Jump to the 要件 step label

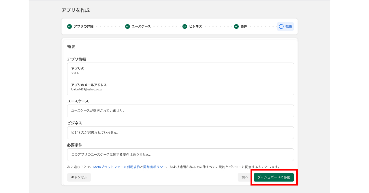244,27
